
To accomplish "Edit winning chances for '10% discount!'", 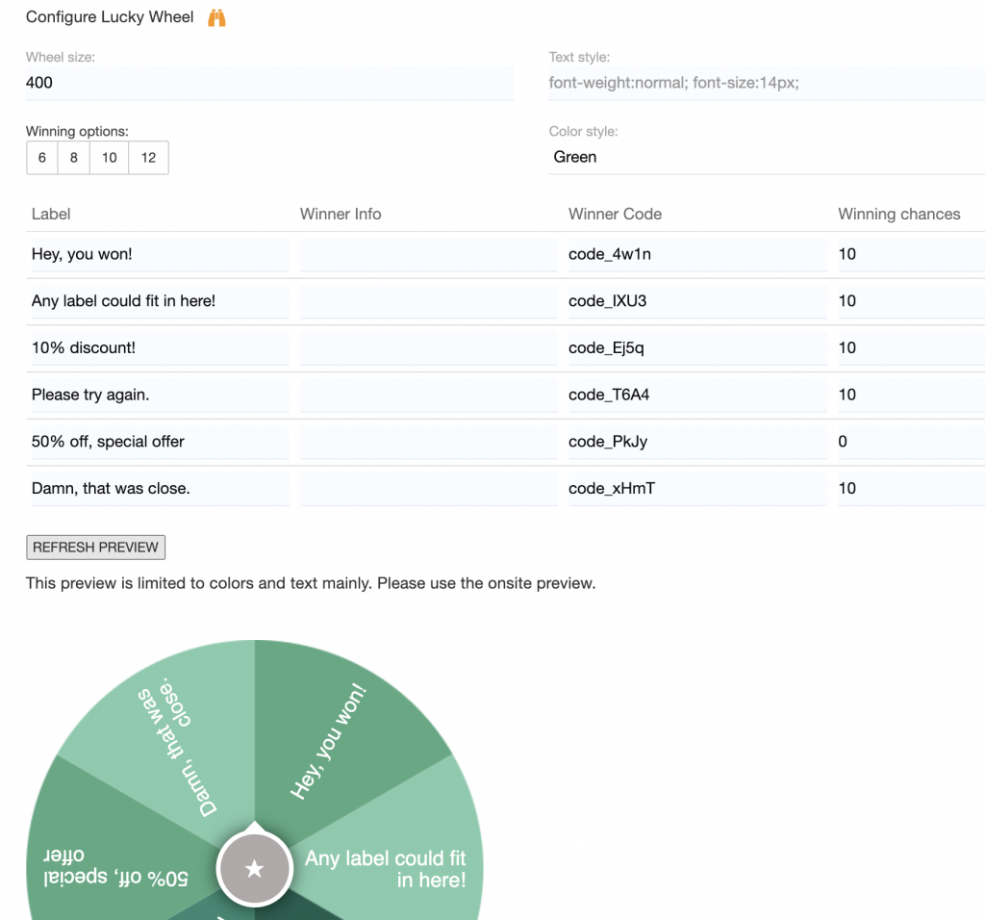I will point(912,348).
